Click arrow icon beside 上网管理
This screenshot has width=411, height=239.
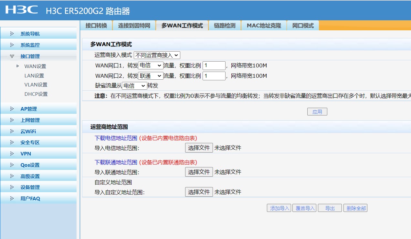tap(12, 120)
